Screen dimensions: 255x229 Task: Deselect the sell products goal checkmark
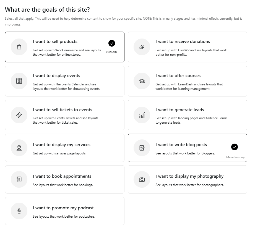pos(111,43)
